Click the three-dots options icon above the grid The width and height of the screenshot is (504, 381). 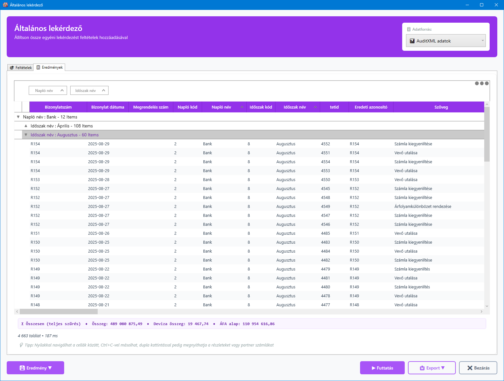[482, 83]
